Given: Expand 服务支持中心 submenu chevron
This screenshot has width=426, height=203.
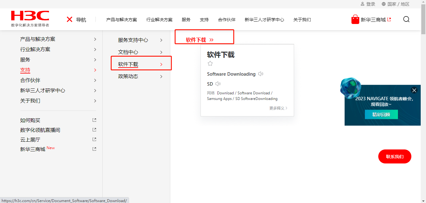Looking at the screenshot, I should (x=161, y=40).
